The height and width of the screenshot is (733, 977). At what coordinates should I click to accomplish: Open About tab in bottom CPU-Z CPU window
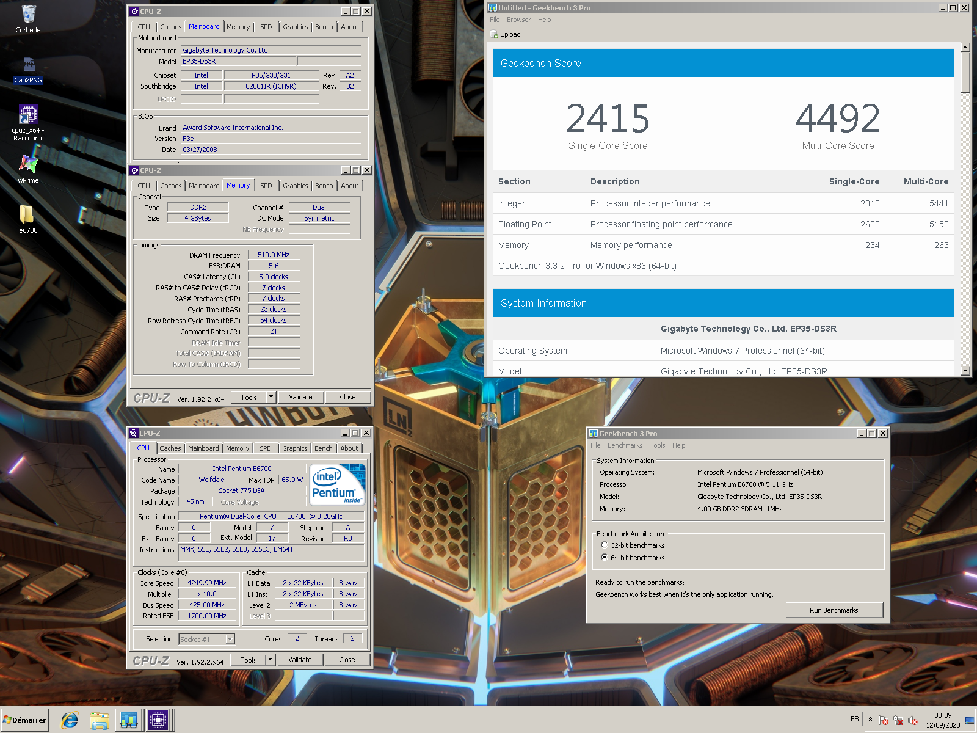(x=349, y=448)
